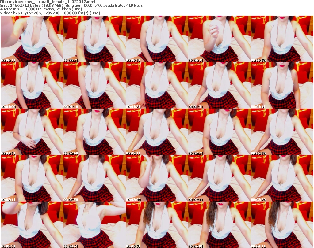The image size is (314, 248).
Task: Click the Audio mp3 info line
Action: tap(41, 9)
